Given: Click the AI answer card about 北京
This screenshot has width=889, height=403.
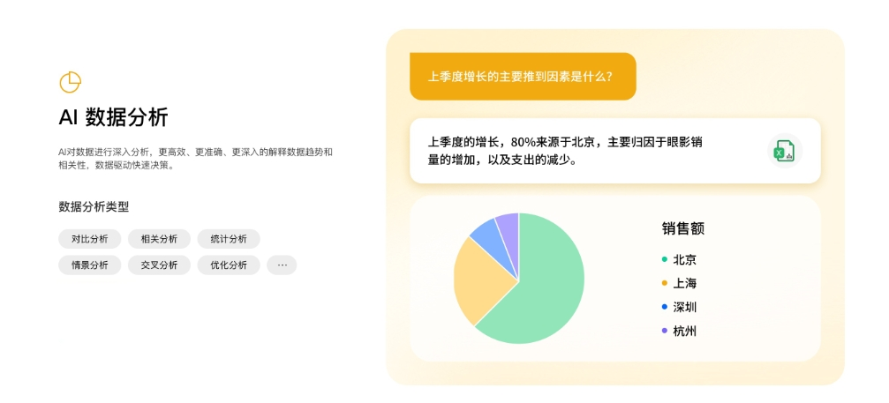Looking at the screenshot, I should point(615,151).
